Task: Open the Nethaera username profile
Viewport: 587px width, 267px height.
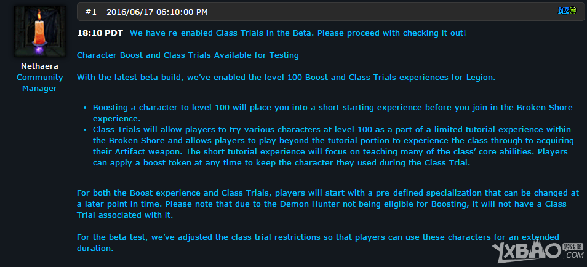Action: [39, 67]
